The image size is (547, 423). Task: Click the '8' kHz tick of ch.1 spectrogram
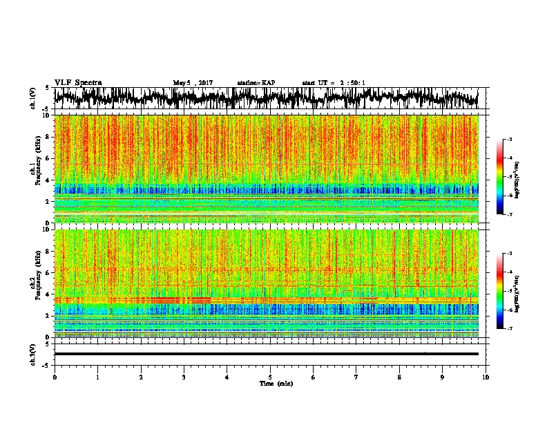click(48, 137)
